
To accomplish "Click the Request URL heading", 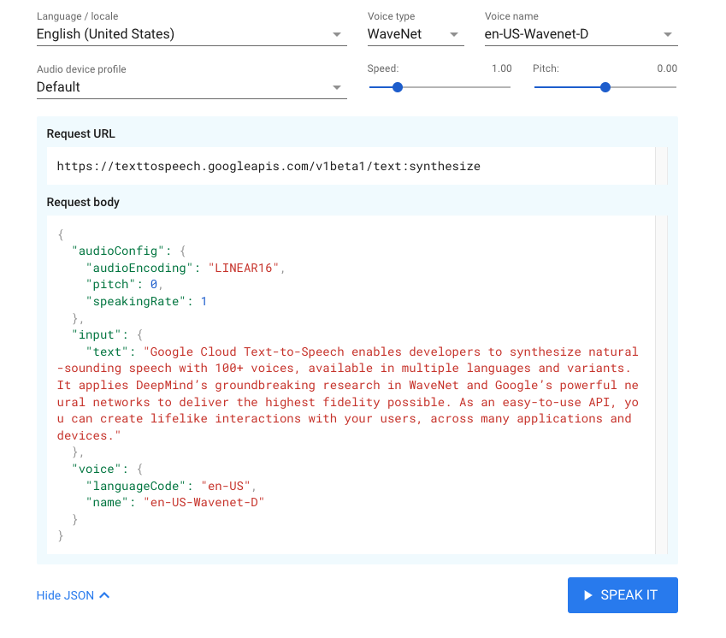I will pos(80,133).
